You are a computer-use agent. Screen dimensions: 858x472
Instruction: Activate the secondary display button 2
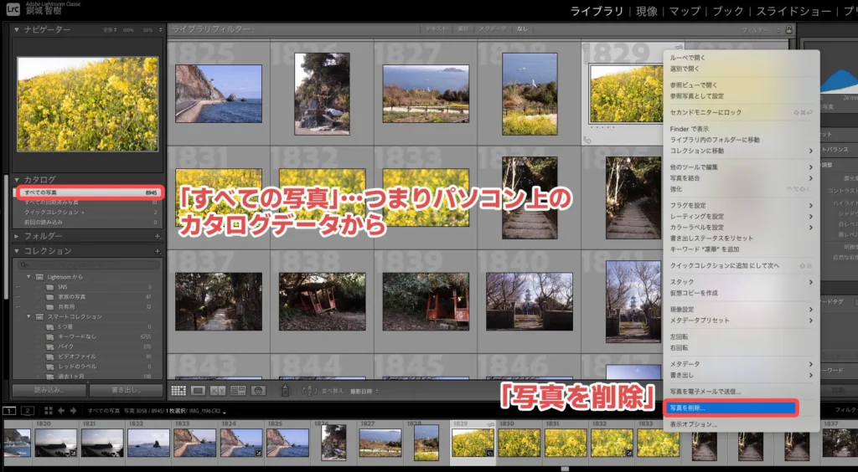28,410
